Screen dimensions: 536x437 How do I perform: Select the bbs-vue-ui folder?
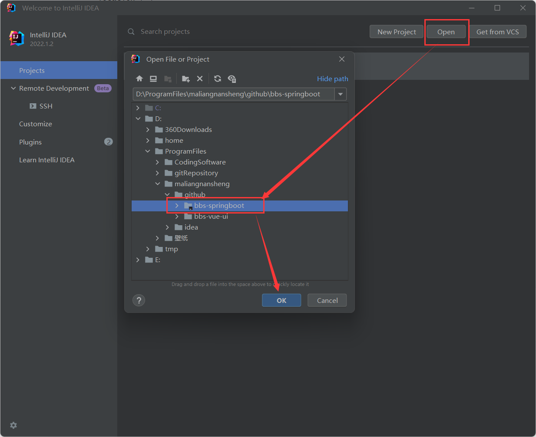(211, 217)
